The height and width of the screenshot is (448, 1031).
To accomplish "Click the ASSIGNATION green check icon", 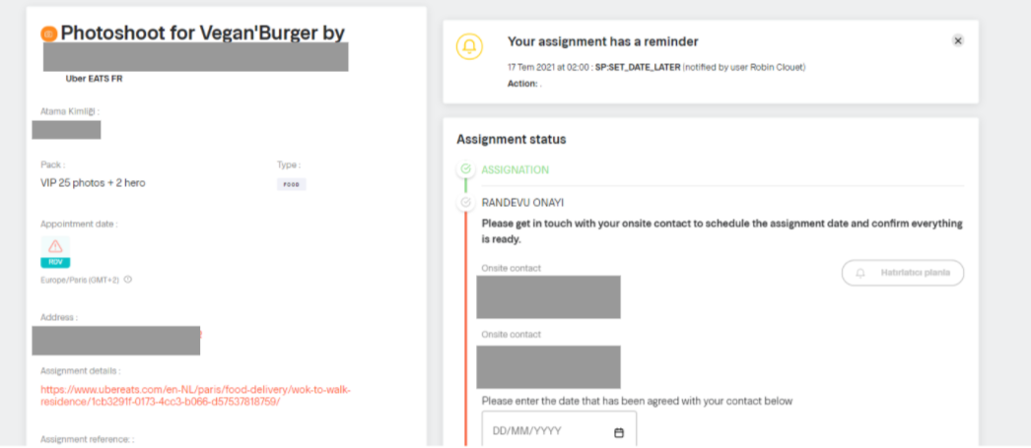I will 465,169.
